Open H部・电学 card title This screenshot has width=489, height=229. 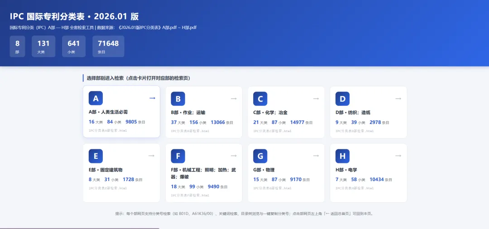click(x=346, y=170)
